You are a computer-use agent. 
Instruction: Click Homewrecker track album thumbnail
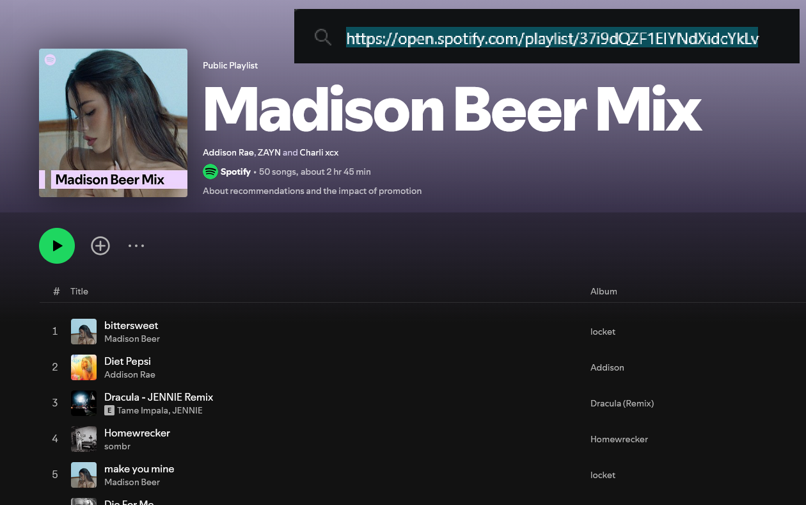tap(84, 439)
